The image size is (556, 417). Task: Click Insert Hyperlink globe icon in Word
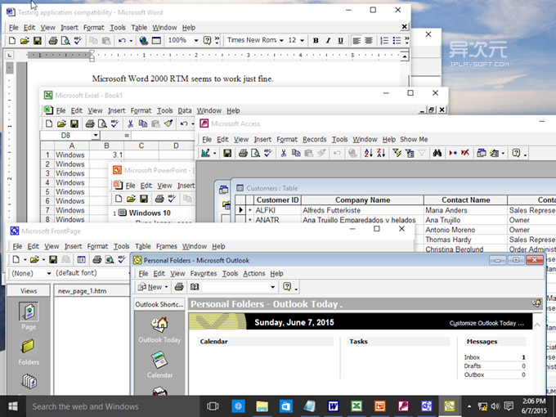coord(144,40)
